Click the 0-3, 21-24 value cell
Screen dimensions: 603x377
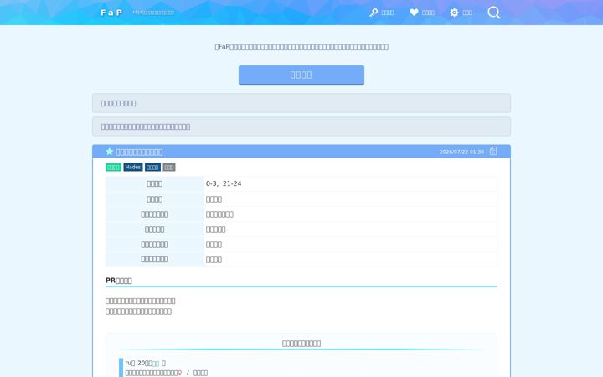[x=350, y=183]
